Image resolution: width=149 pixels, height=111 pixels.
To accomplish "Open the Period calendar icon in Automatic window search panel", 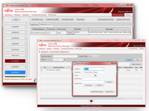I will point(65,59).
